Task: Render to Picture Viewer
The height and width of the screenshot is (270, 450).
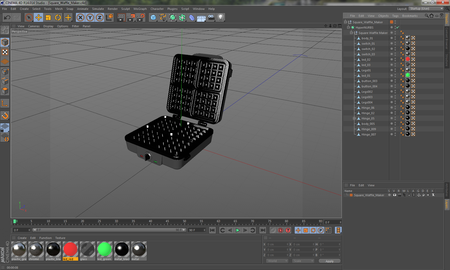Action: 131,18
